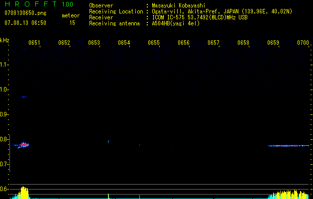The image size is (313, 199).
Task: Click the 'Receiver' field label
Action: pyautogui.click(x=101, y=17)
